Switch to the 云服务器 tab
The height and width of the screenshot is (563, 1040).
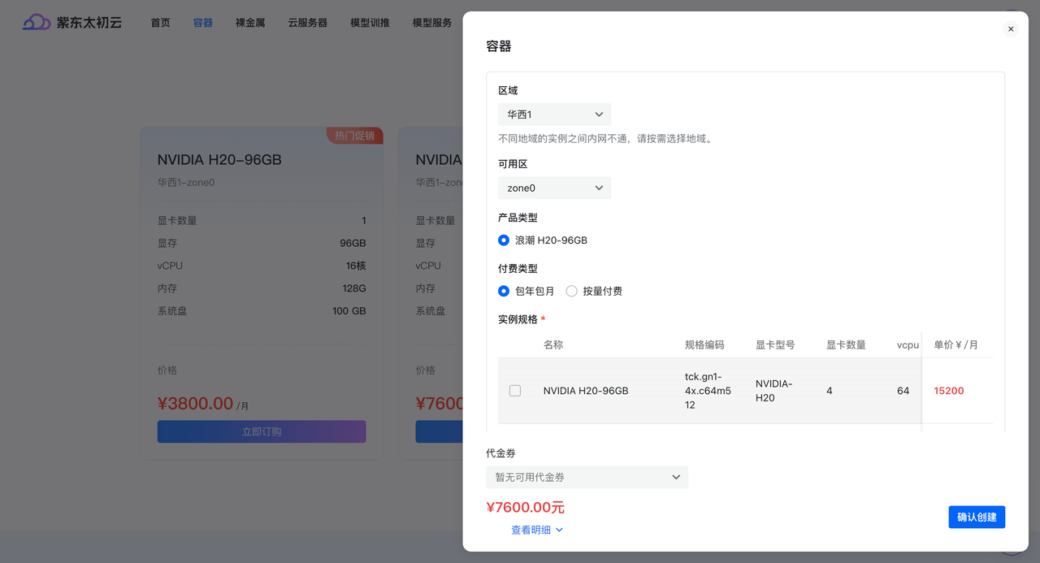coord(306,23)
